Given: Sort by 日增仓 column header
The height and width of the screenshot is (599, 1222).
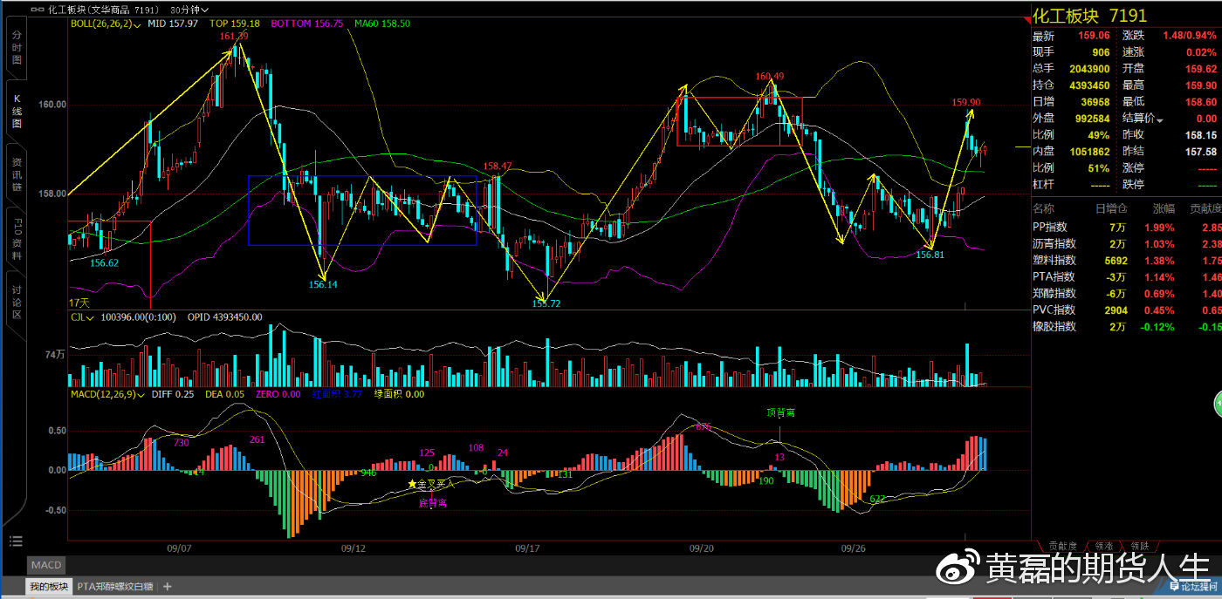Looking at the screenshot, I should [1111, 209].
